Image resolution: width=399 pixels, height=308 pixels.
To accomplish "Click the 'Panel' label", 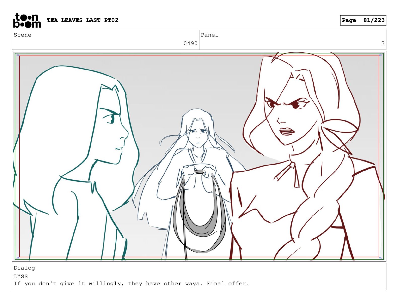I will pos(209,35).
